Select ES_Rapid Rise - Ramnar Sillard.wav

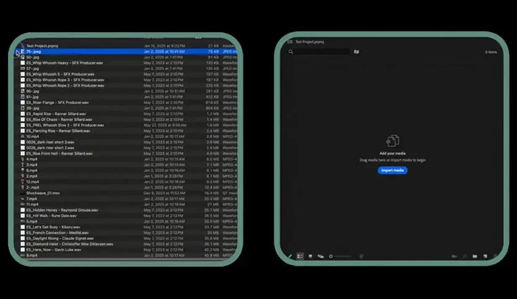pyautogui.click(x=56, y=114)
